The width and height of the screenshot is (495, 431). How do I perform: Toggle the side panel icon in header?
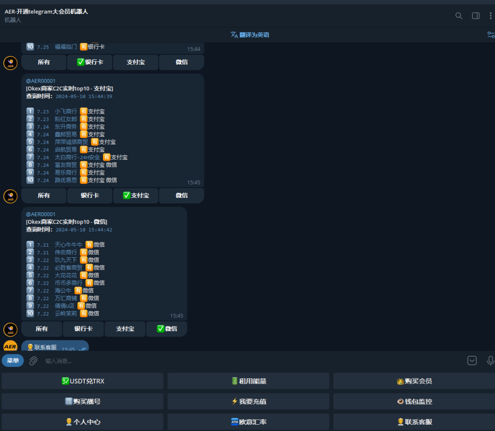pyautogui.click(x=476, y=16)
